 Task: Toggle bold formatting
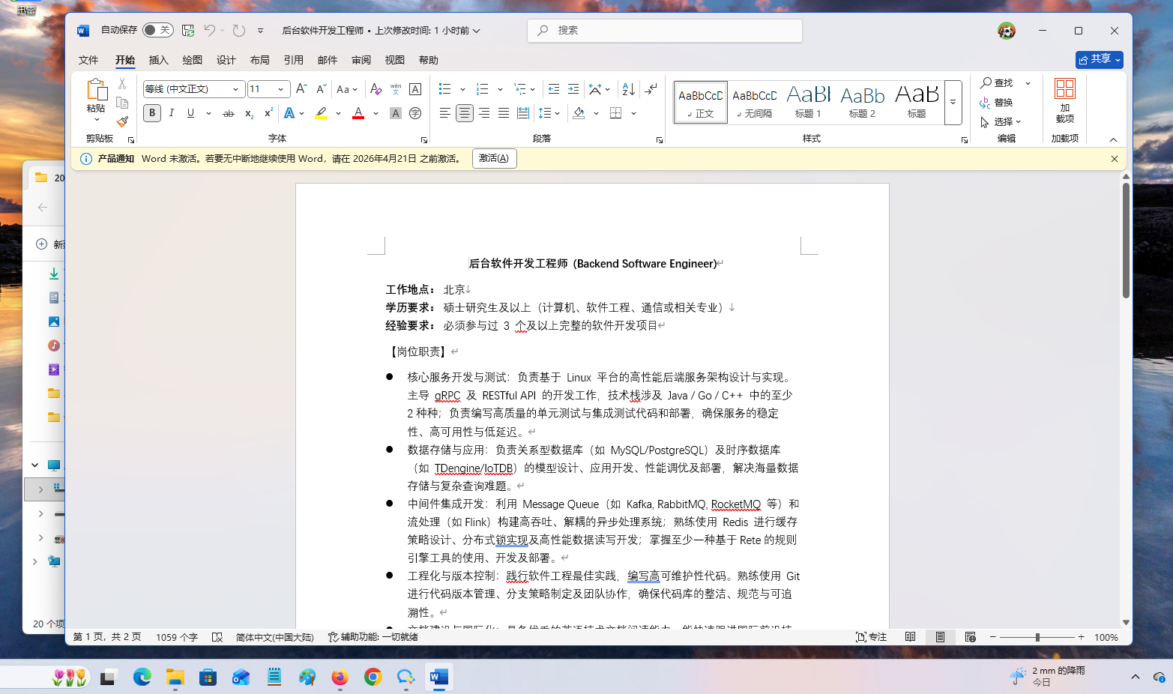point(152,113)
